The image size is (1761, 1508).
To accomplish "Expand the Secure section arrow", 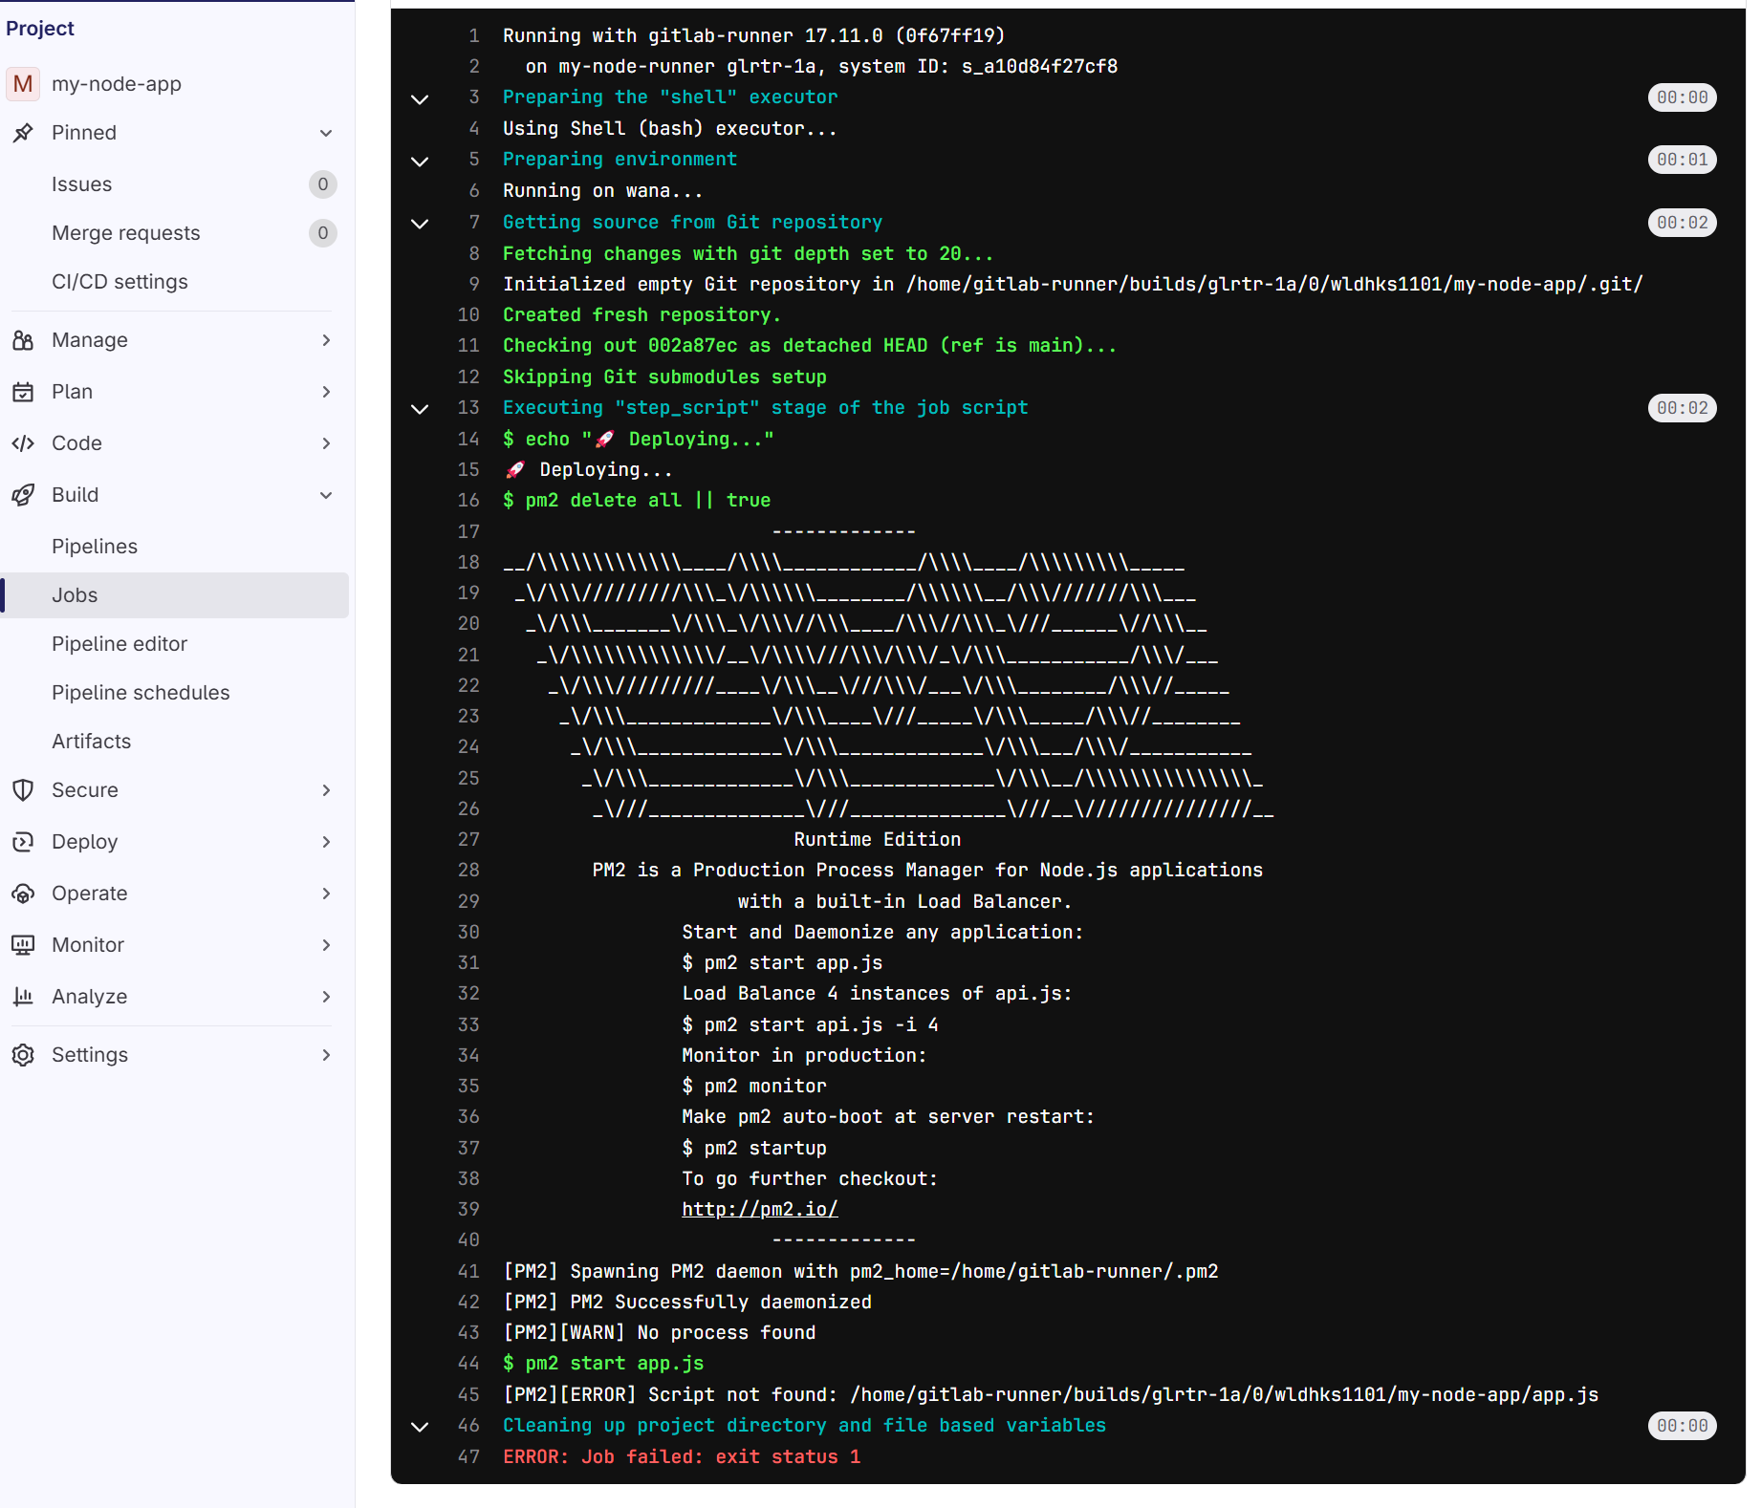I will [326, 790].
